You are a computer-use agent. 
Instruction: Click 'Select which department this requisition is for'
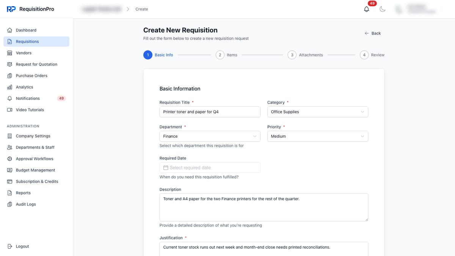click(202, 146)
